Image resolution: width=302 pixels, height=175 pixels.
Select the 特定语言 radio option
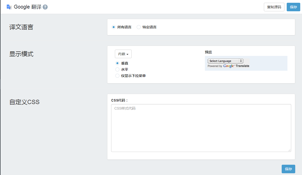pyautogui.click(x=139, y=27)
